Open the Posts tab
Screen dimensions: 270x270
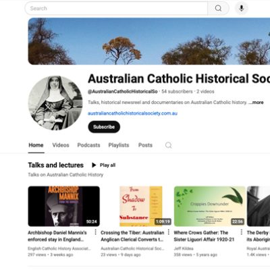click(x=145, y=145)
